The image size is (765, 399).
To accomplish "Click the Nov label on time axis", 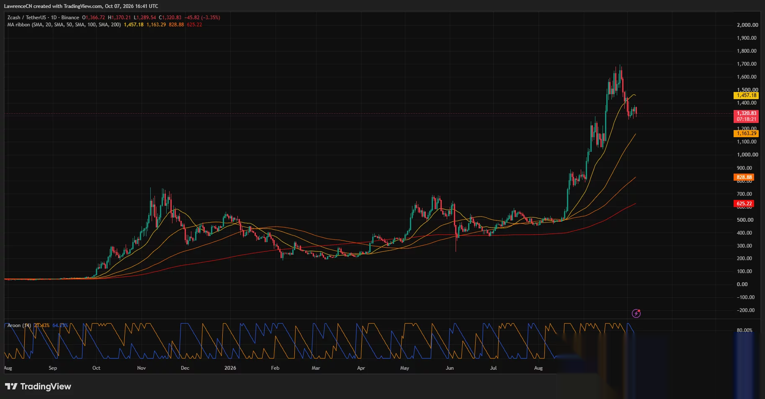I will (x=142, y=368).
